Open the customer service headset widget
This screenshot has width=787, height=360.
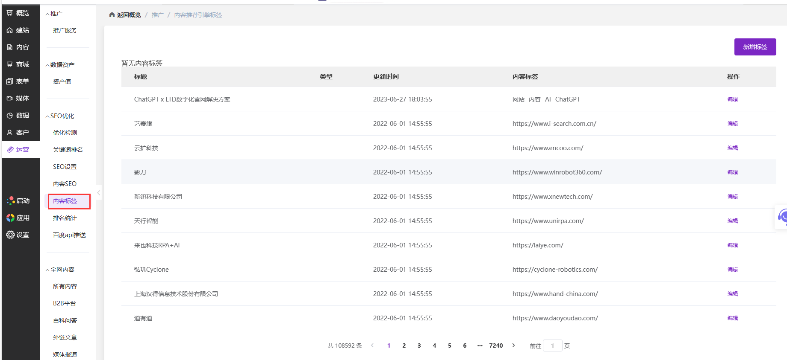point(782,217)
